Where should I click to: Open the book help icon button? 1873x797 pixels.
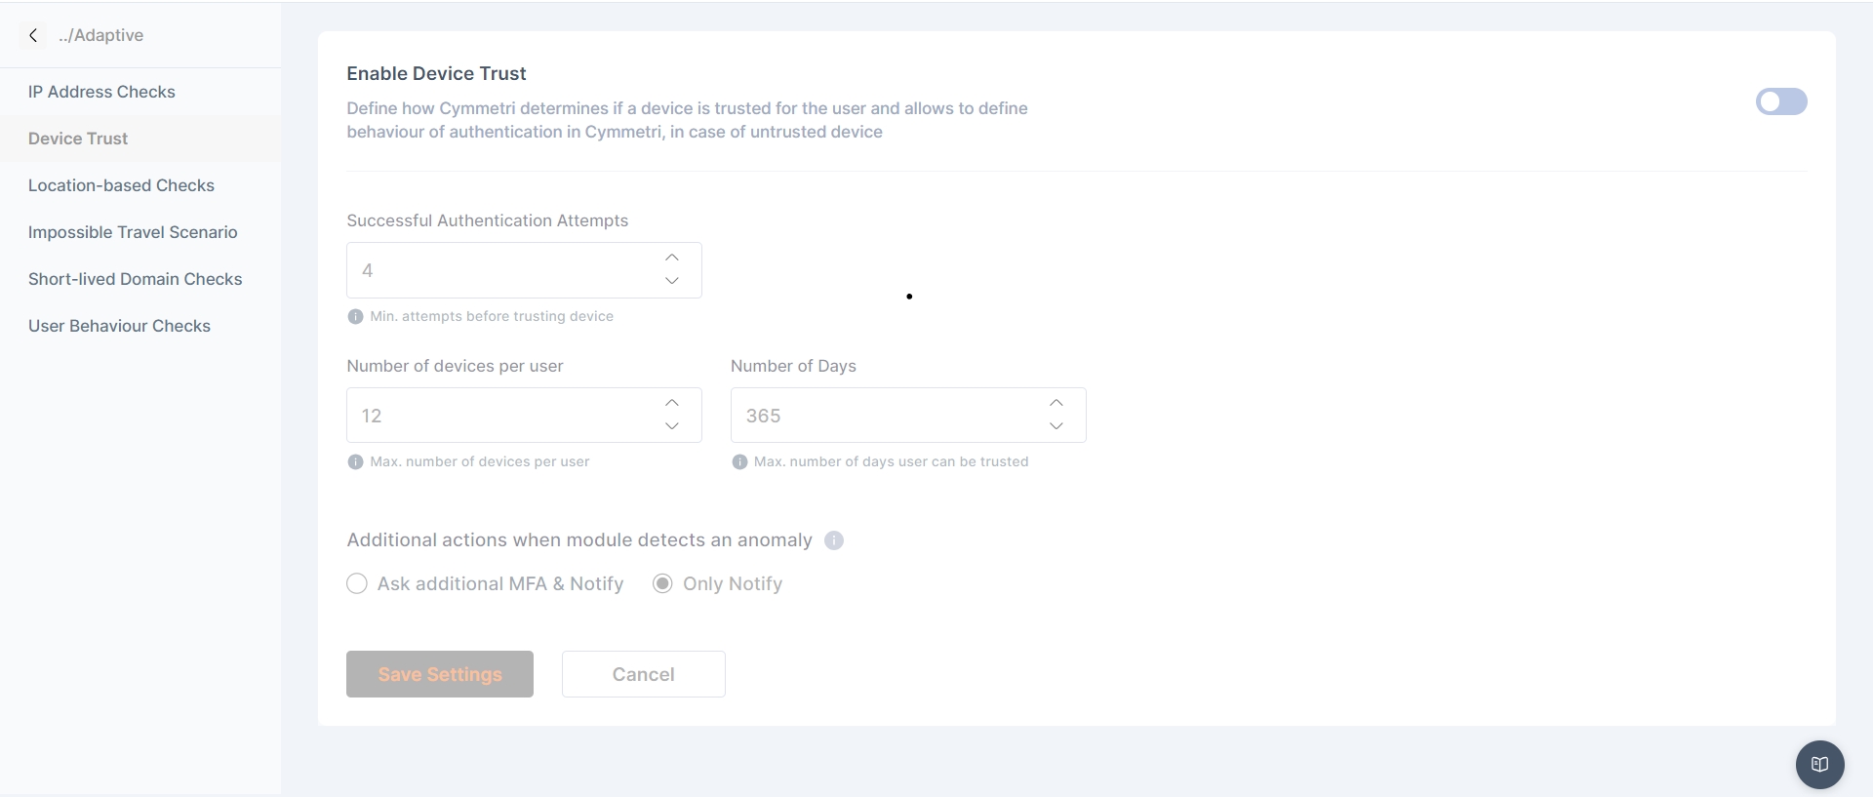(x=1819, y=764)
